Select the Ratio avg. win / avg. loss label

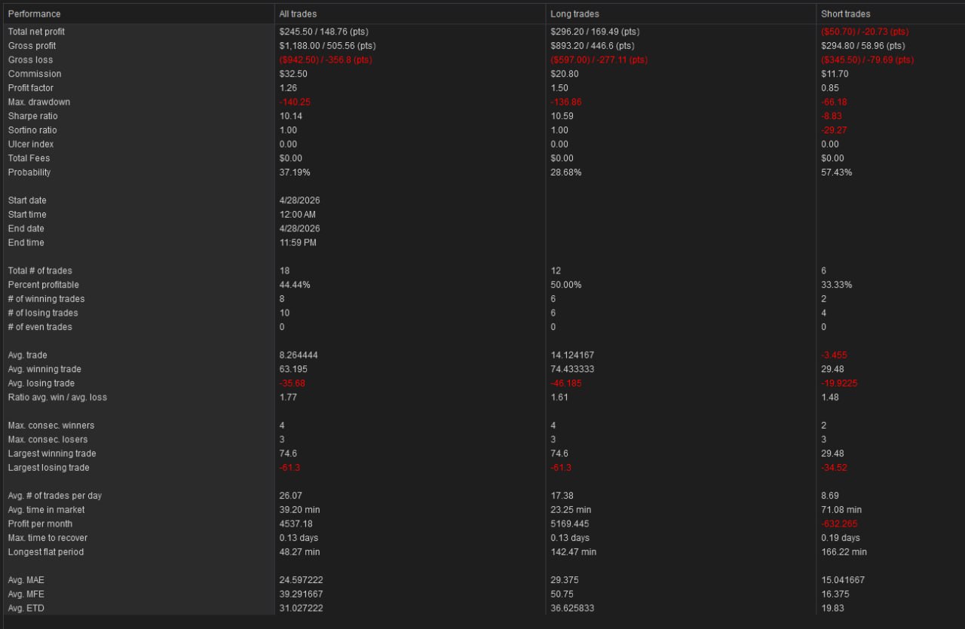(57, 397)
